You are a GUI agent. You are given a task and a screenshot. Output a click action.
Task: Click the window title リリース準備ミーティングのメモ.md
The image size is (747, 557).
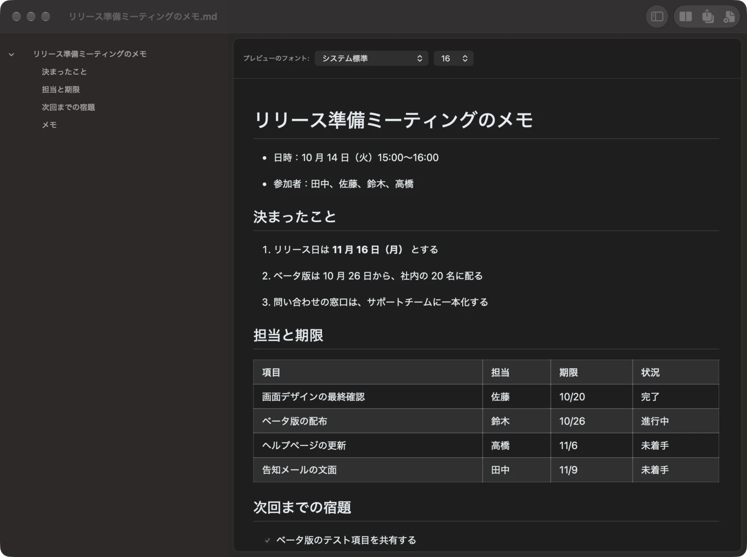point(143,17)
